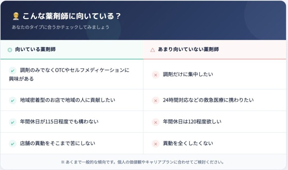Image resolution: width=288 pixels, height=170 pixels.
Task: Click the text 地域密着型のお店で地域の人に貢献したい
Action: 67,100
